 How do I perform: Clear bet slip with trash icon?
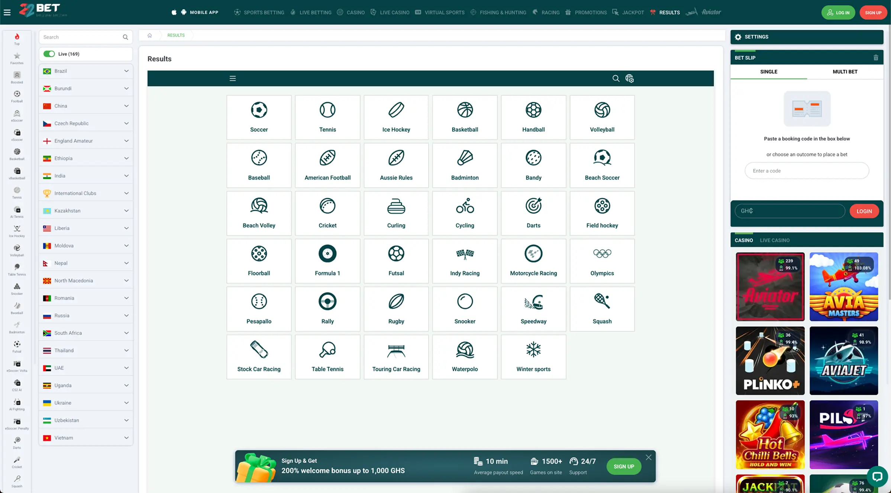pos(876,58)
